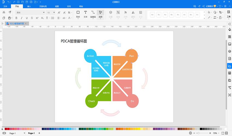Click the zoom in plus button
The image size is (232, 136).
(x=210, y=133)
